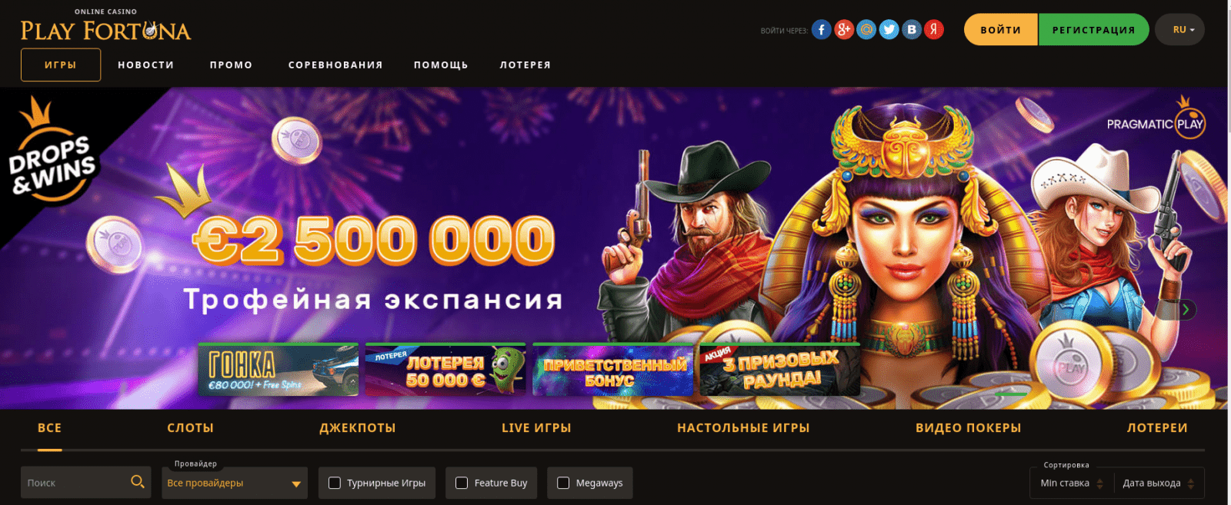Viewport: 1231px width, 505px height.
Task: Switch to the СЛОТЫ tab
Action: coord(190,428)
